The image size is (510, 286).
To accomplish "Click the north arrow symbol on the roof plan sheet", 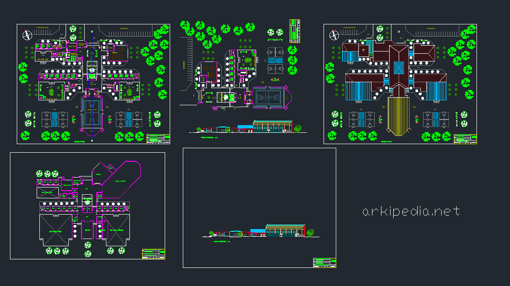I will (x=334, y=35).
